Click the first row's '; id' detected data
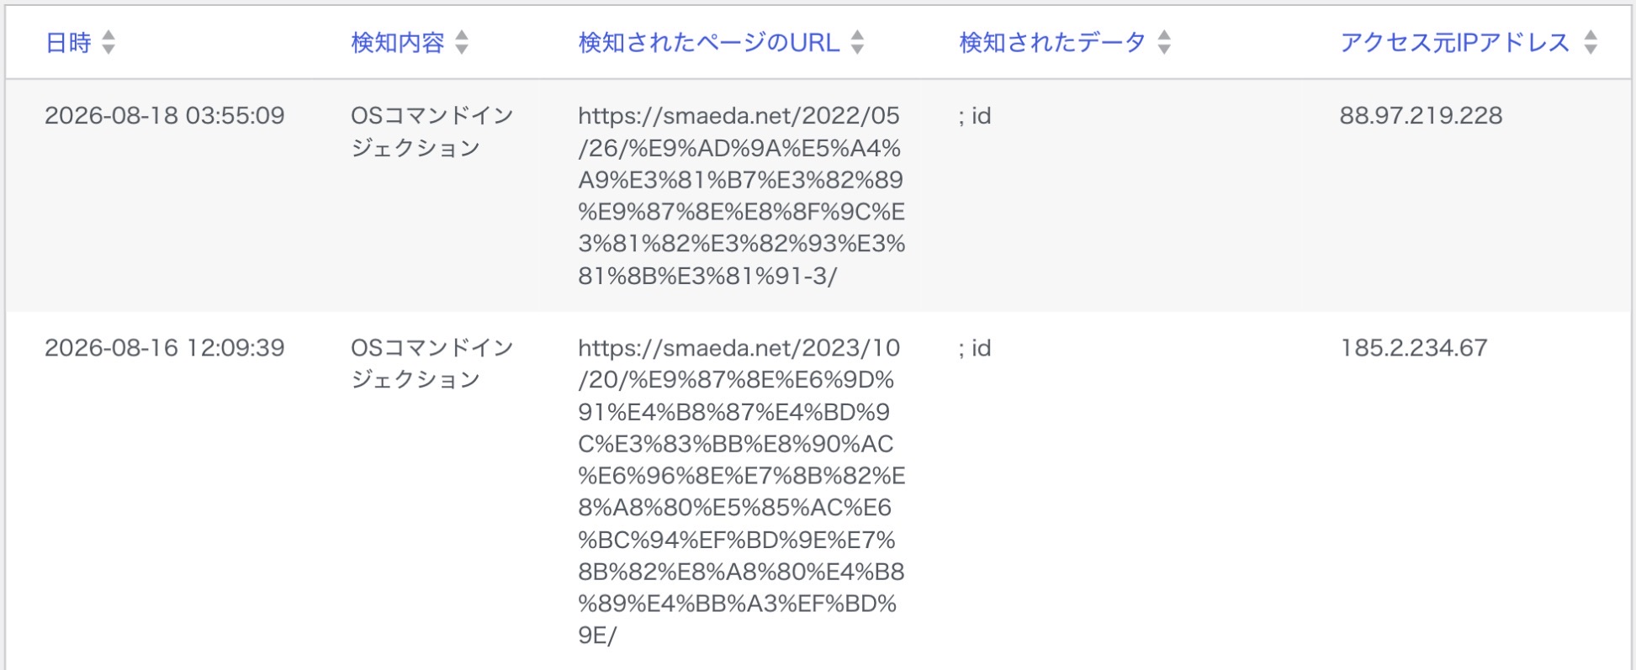The width and height of the screenshot is (1636, 670). (x=975, y=115)
